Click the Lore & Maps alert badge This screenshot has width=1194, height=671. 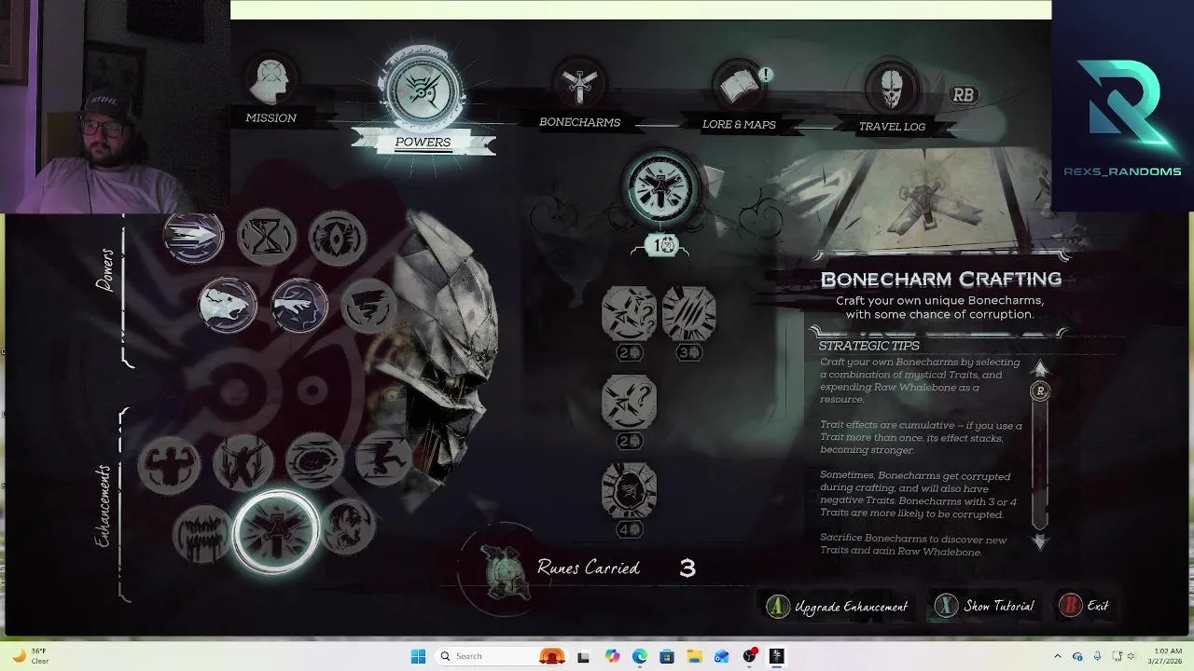pos(766,75)
